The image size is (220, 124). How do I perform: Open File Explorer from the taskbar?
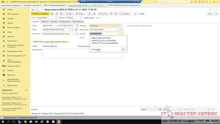click(x=31, y=122)
